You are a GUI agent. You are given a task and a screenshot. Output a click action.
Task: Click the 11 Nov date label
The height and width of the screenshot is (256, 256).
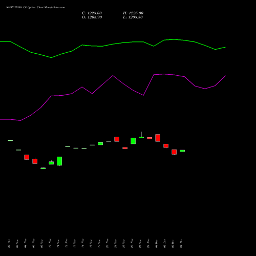click(x=58, y=244)
